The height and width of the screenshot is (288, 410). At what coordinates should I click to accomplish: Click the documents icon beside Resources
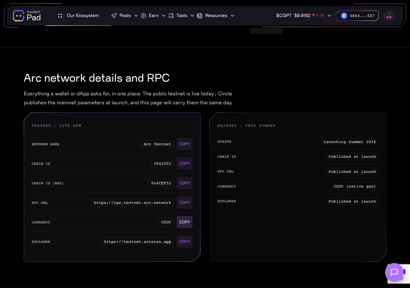click(200, 16)
